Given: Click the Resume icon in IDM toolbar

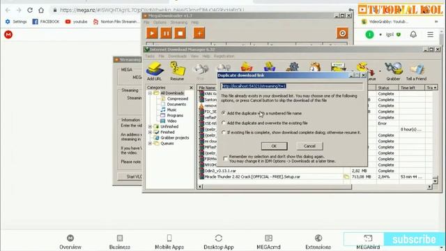Looking at the screenshot, I should coord(177,71).
